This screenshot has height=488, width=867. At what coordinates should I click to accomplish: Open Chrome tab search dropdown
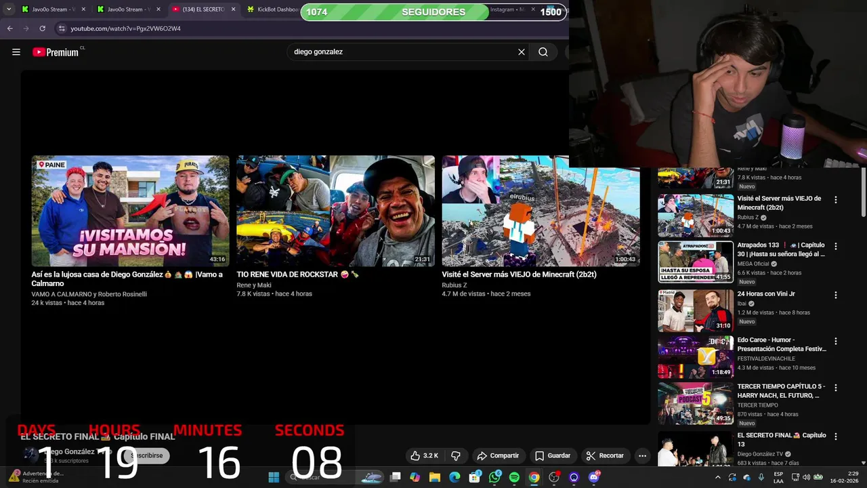coord(8,9)
